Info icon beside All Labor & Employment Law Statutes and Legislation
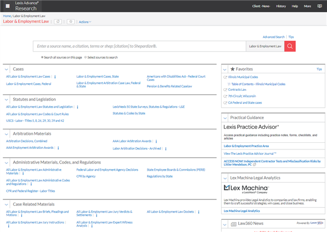Screen dimensions: 327x232 tap(77, 107)
